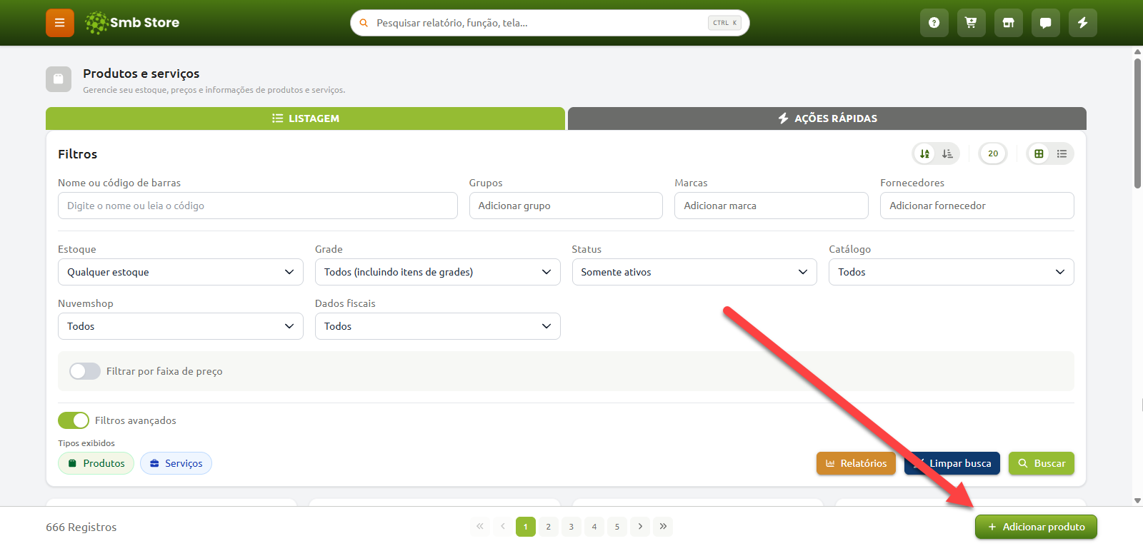Enable Filtrar por faixa de preço toggle
Image resolution: width=1143 pixels, height=546 pixels.
85,371
